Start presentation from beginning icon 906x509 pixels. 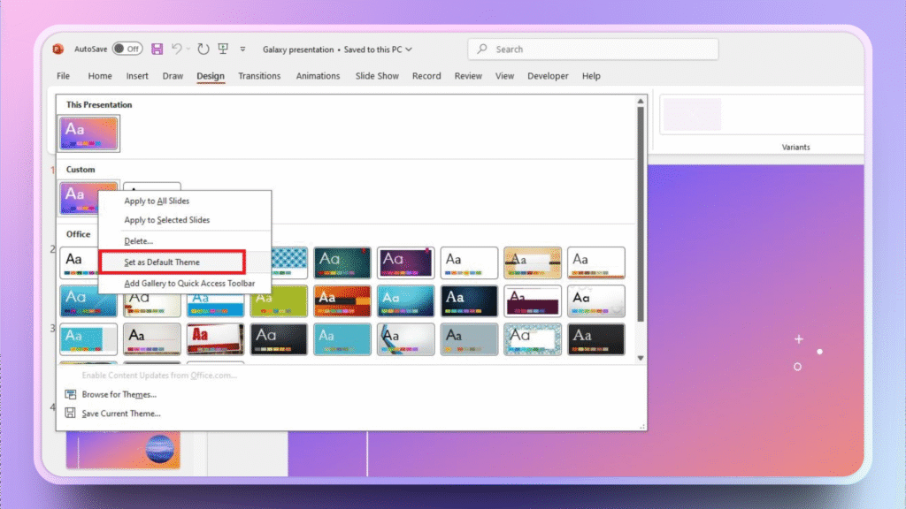point(224,49)
